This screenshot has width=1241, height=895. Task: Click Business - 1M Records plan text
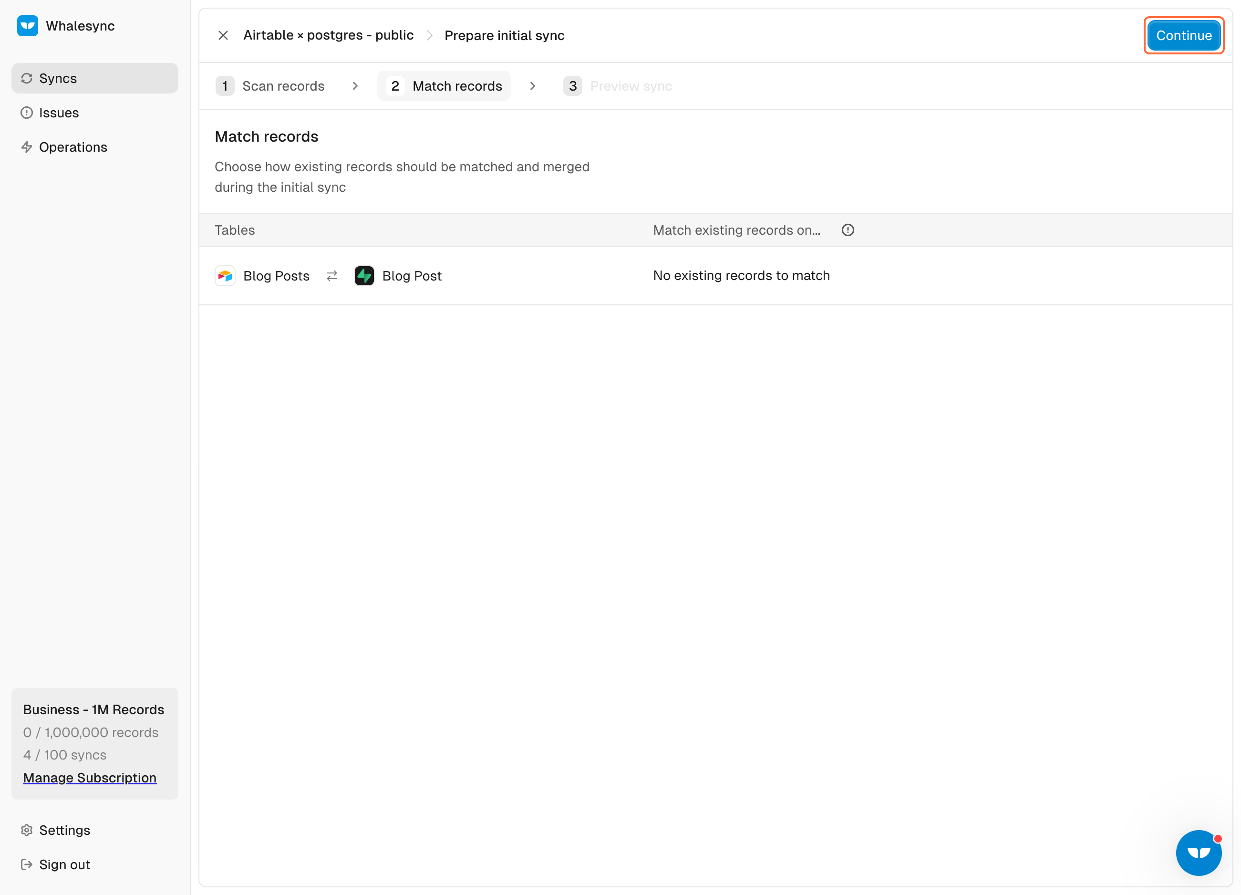pos(93,709)
